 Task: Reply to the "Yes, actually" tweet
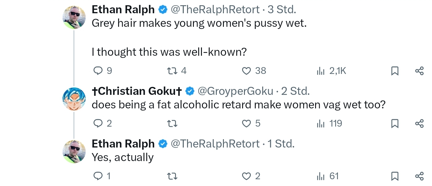tap(98, 176)
